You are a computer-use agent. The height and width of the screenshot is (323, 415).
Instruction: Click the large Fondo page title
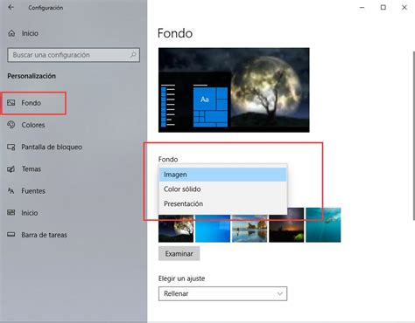click(175, 33)
